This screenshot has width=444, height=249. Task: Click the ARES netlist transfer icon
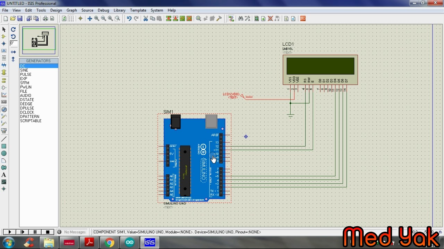[x=303, y=19]
